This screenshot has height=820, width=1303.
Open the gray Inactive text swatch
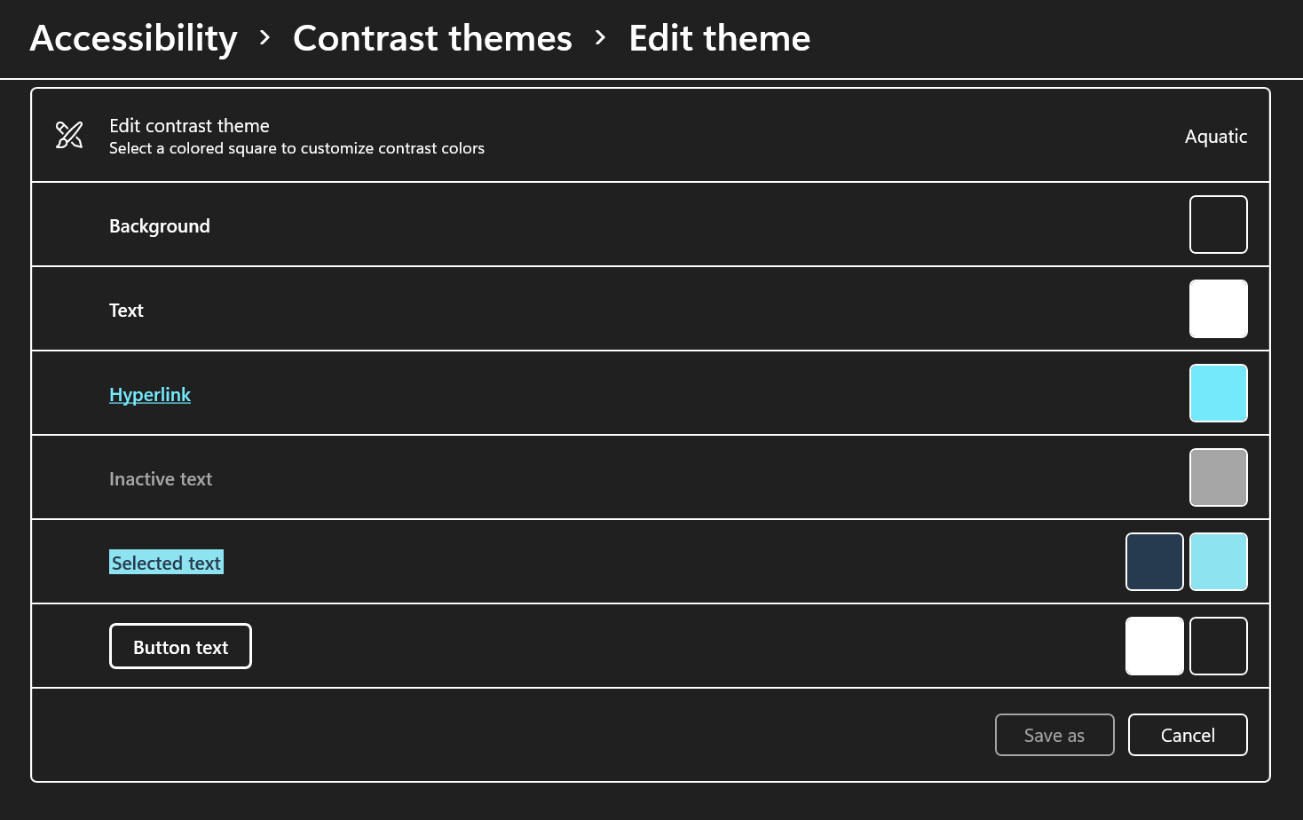[x=1218, y=477]
